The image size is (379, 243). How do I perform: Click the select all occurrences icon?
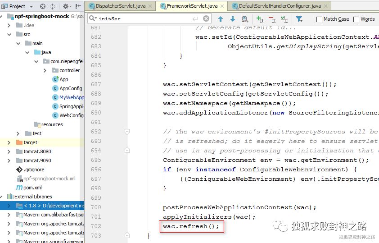(284, 19)
